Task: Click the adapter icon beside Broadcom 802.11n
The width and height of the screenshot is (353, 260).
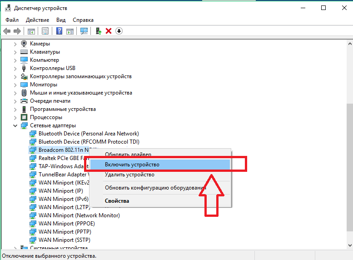Action: tap(33, 150)
